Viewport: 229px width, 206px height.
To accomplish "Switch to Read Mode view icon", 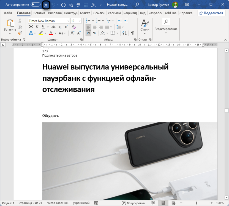I will (153, 203).
